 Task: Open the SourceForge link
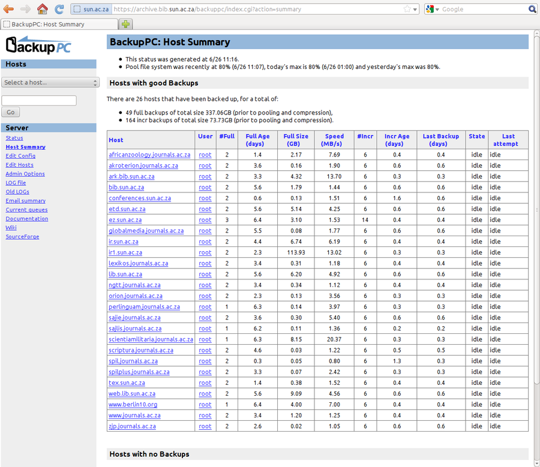pos(22,237)
